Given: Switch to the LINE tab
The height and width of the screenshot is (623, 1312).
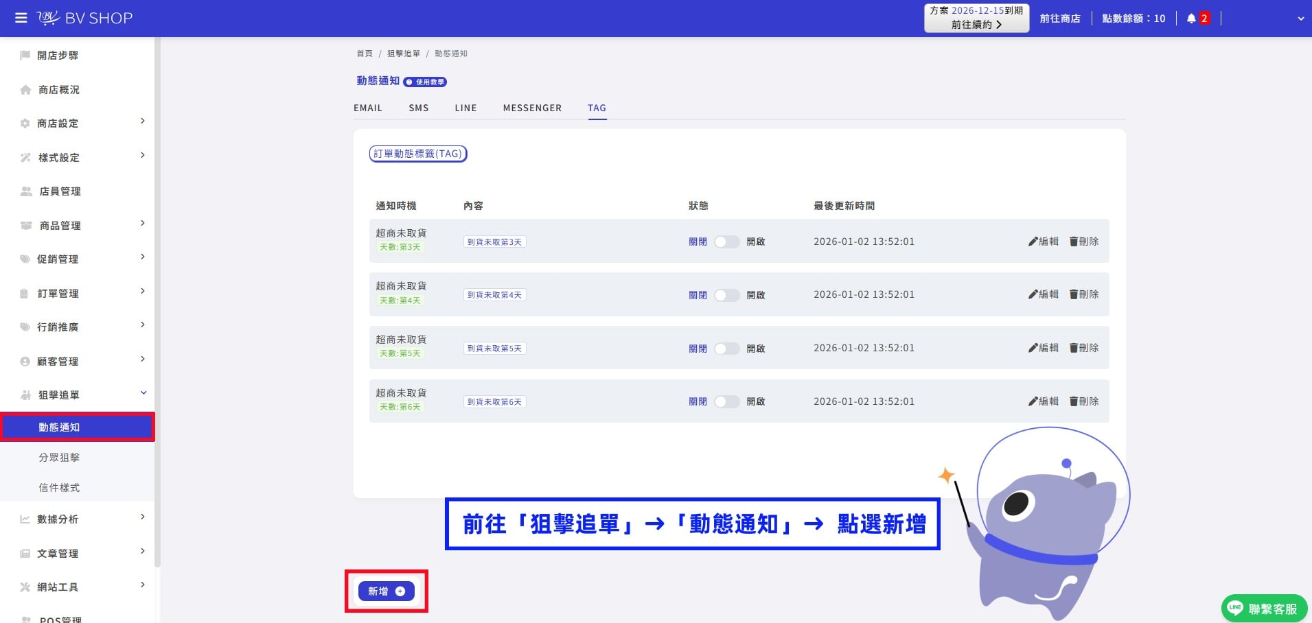Looking at the screenshot, I should [465, 108].
